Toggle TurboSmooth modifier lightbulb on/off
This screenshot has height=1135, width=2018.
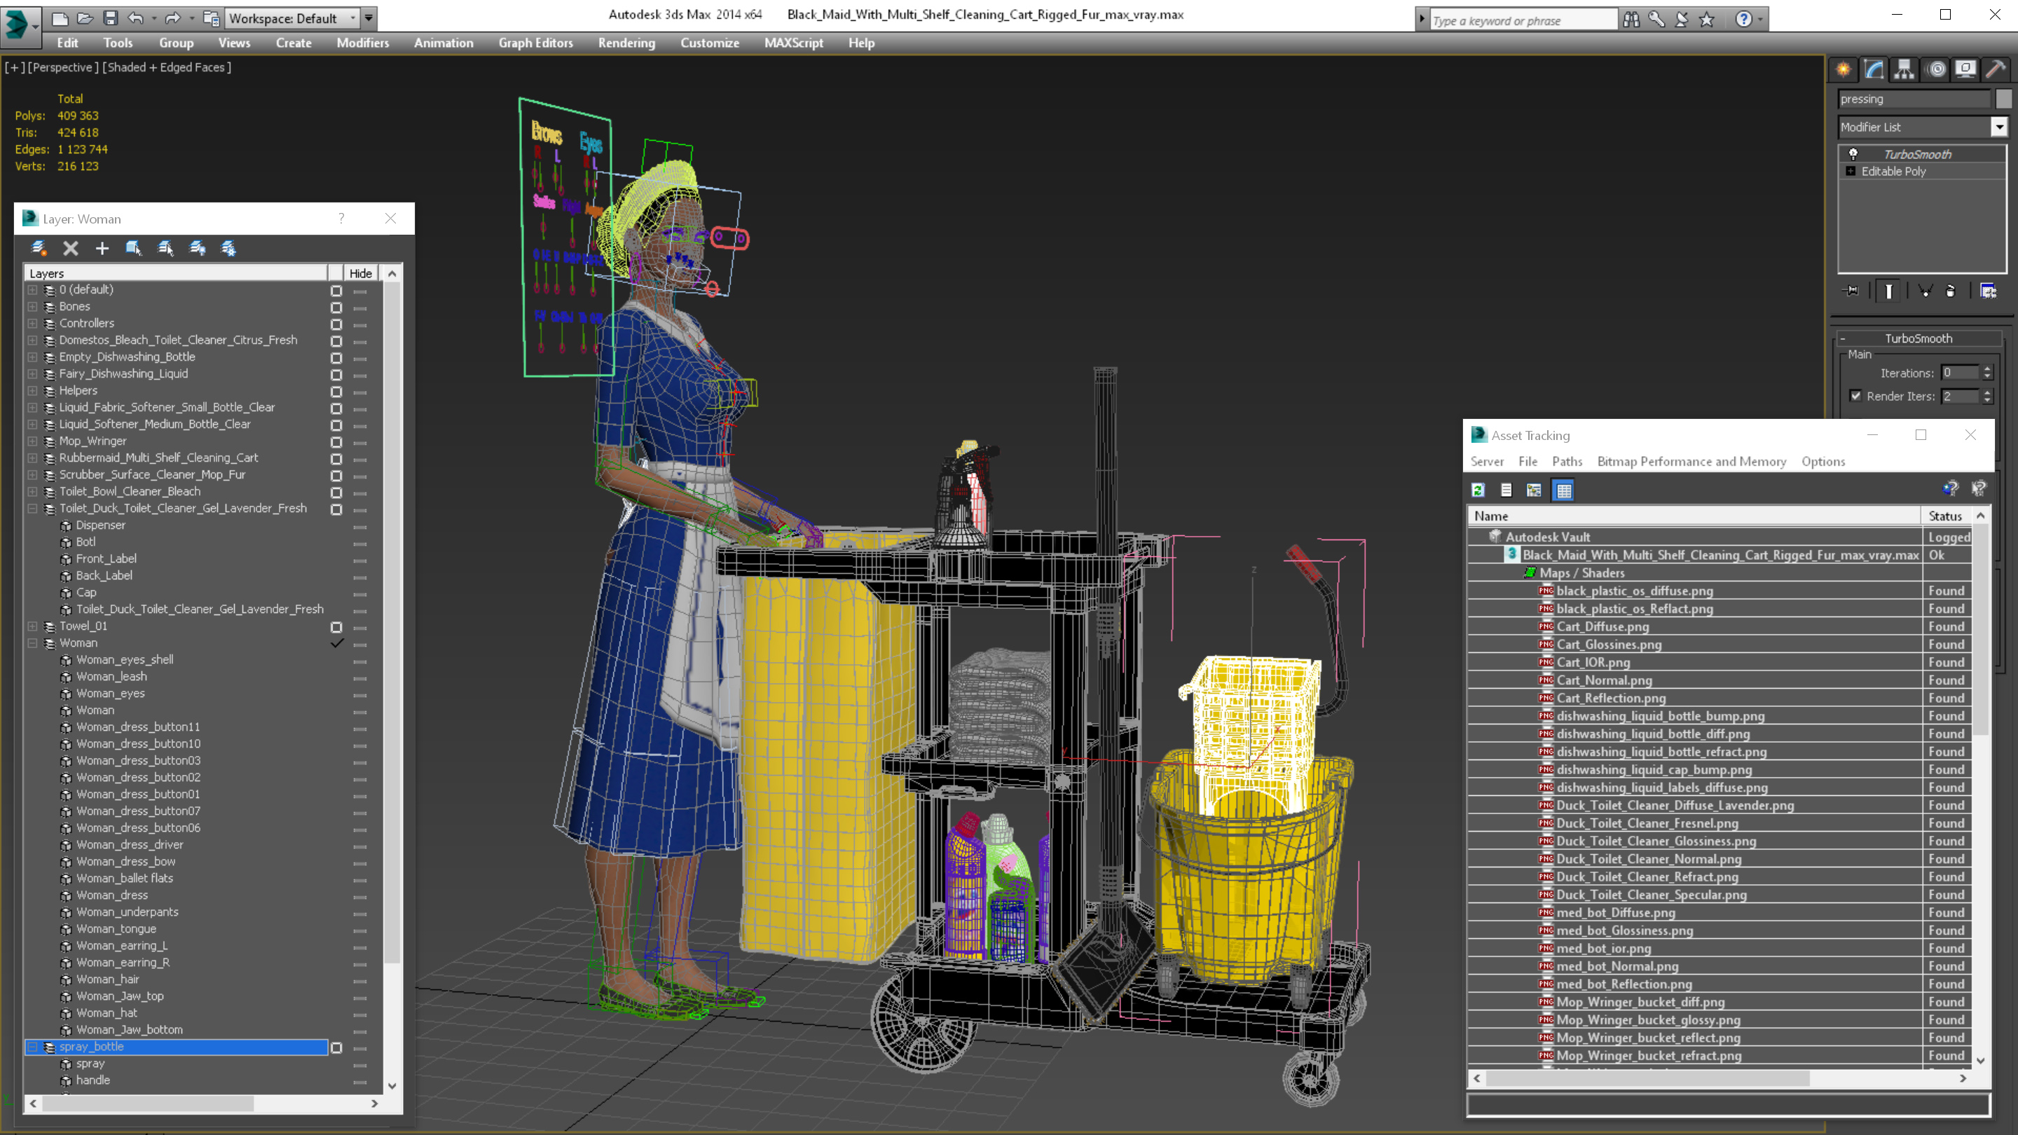(x=1853, y=154)
